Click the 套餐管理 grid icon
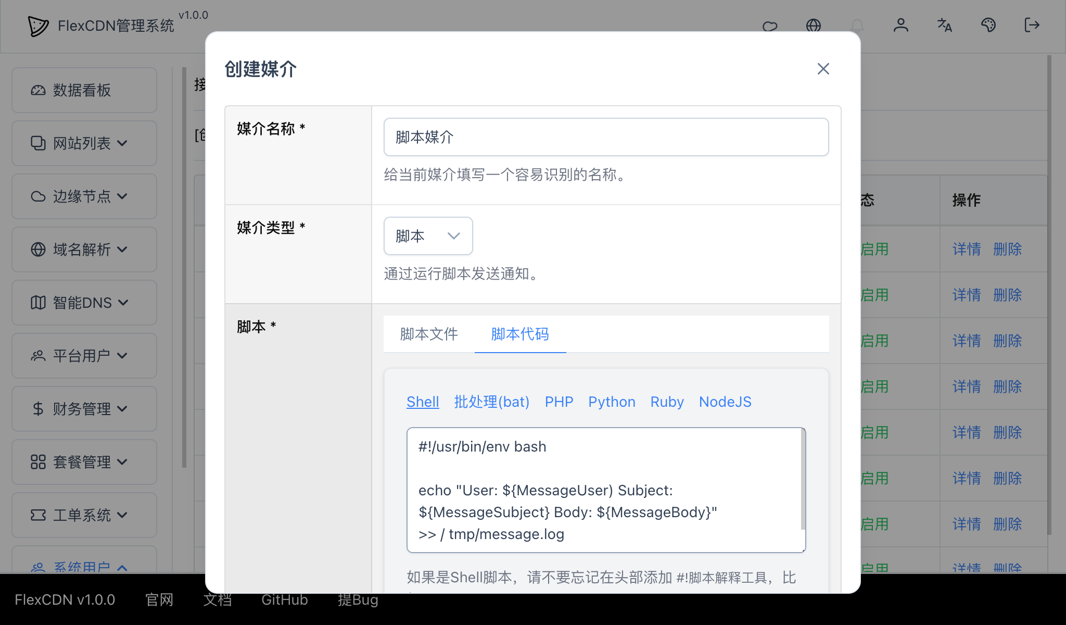This screenshot has width=1066, height=625. (38, 462)
